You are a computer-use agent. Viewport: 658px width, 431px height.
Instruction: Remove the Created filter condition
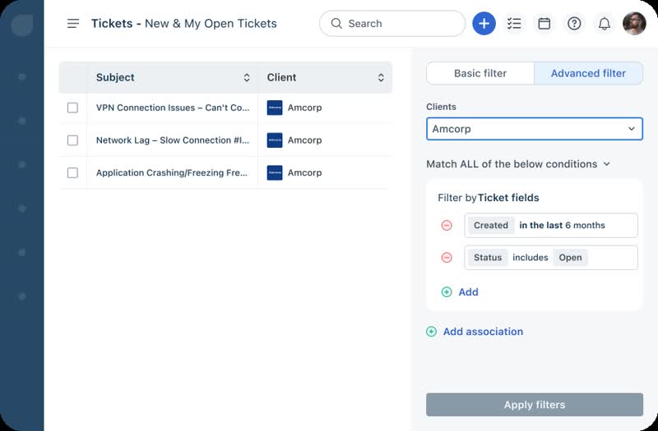click(447, 225)
